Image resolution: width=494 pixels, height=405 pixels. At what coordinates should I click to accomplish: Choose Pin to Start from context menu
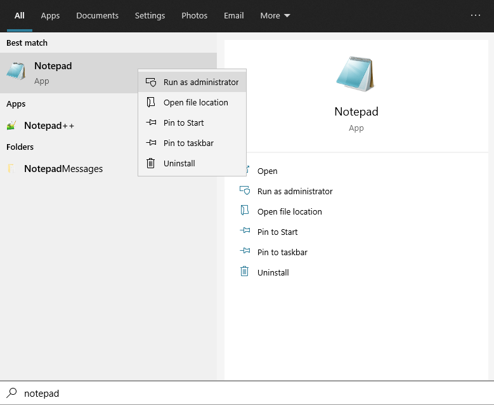pos(183,123)
